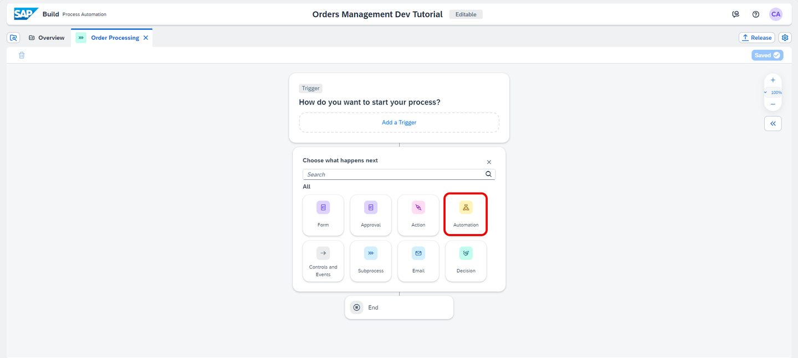Open the CA user avatar menu

pyautogui.click(x=776, y=14)
